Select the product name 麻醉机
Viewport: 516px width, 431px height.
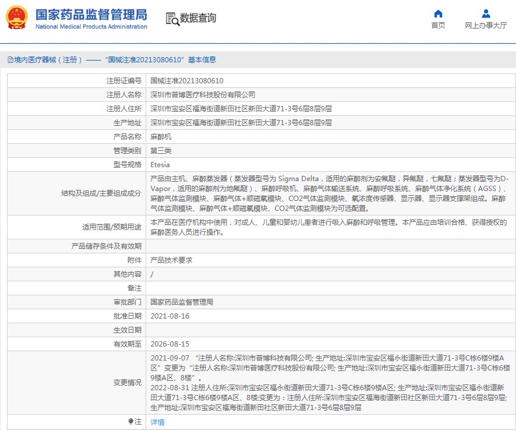[161, 136]
